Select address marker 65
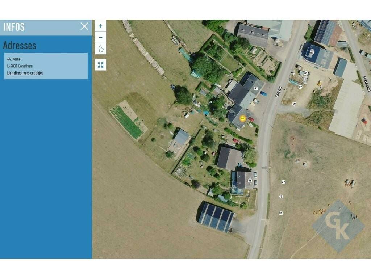Screen dimensions: 371x278 (306, 73)
